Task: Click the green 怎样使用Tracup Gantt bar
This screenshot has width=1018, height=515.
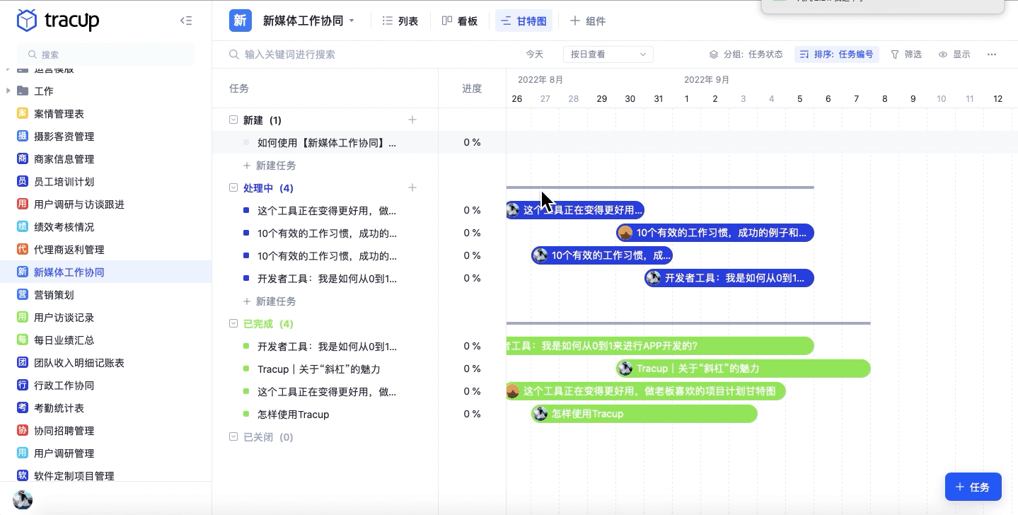Action: 644,414
